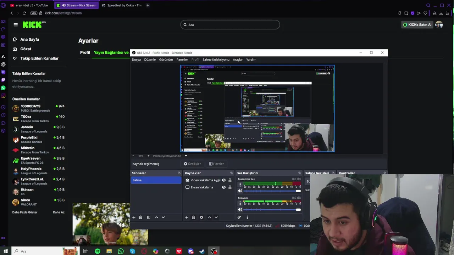Undock the Kontroller panel

click(385, 173)
